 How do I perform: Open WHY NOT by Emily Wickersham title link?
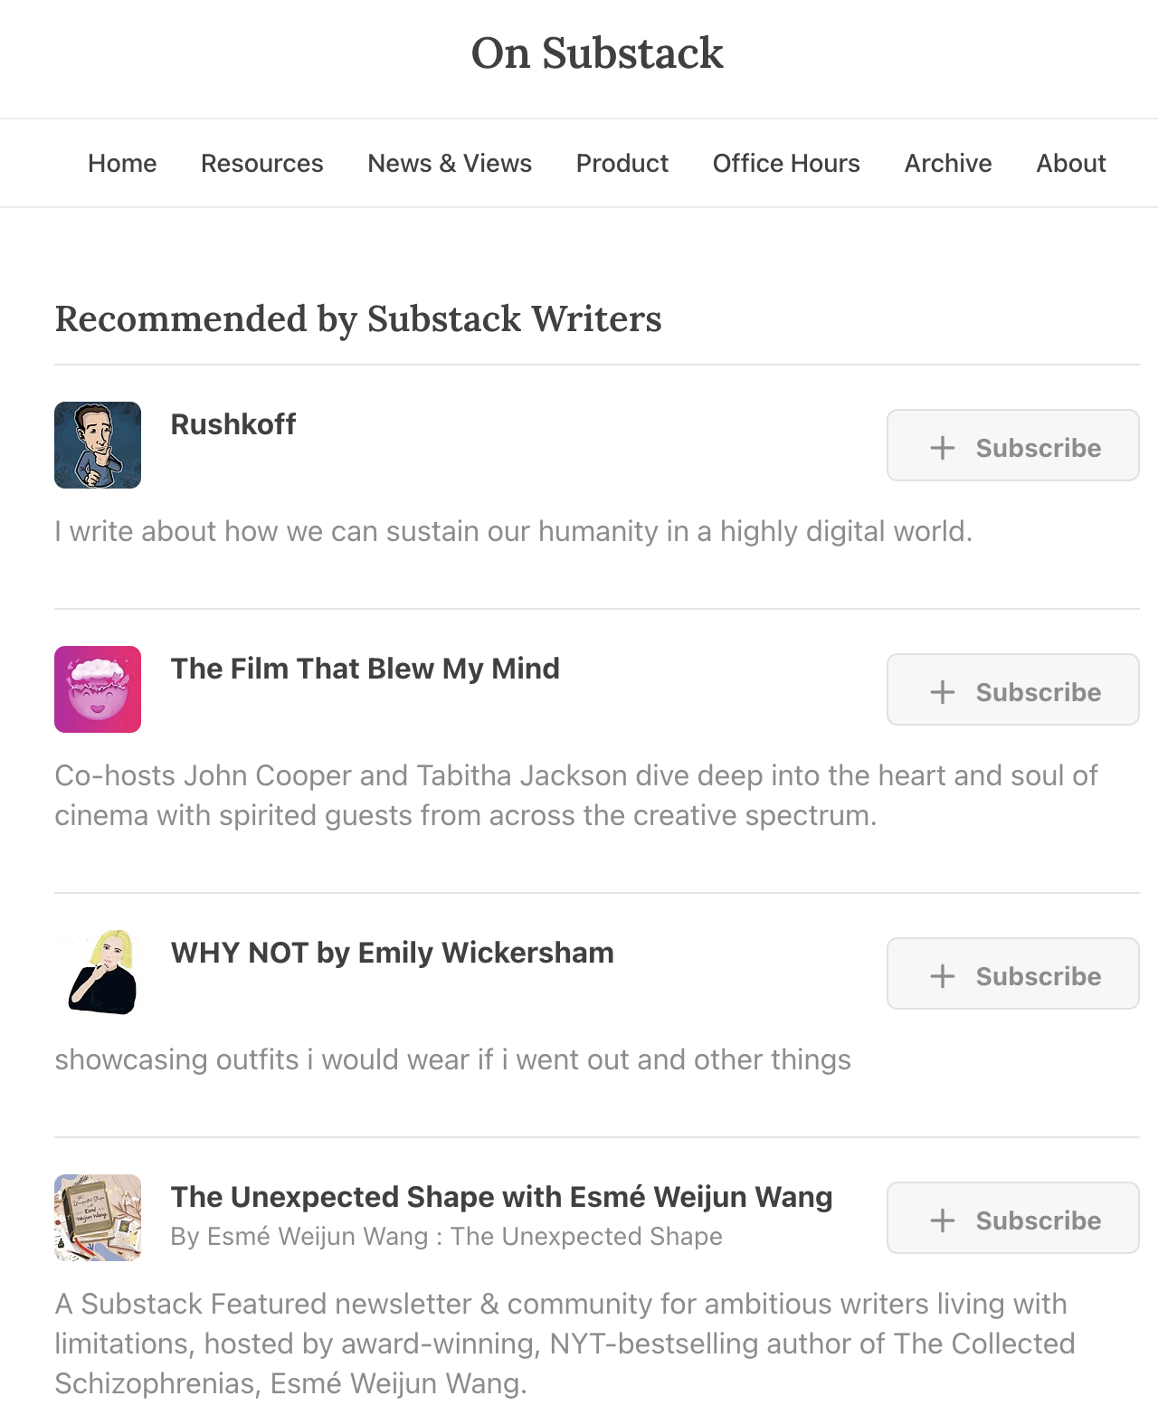(393, 953)
